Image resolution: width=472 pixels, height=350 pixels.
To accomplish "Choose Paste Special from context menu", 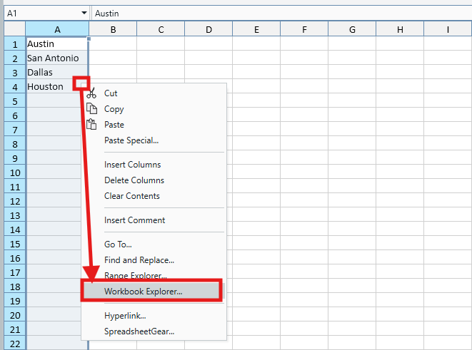I will [x=131, y=140].
